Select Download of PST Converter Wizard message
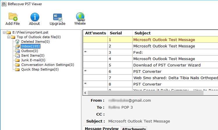 tap(151, 65)
